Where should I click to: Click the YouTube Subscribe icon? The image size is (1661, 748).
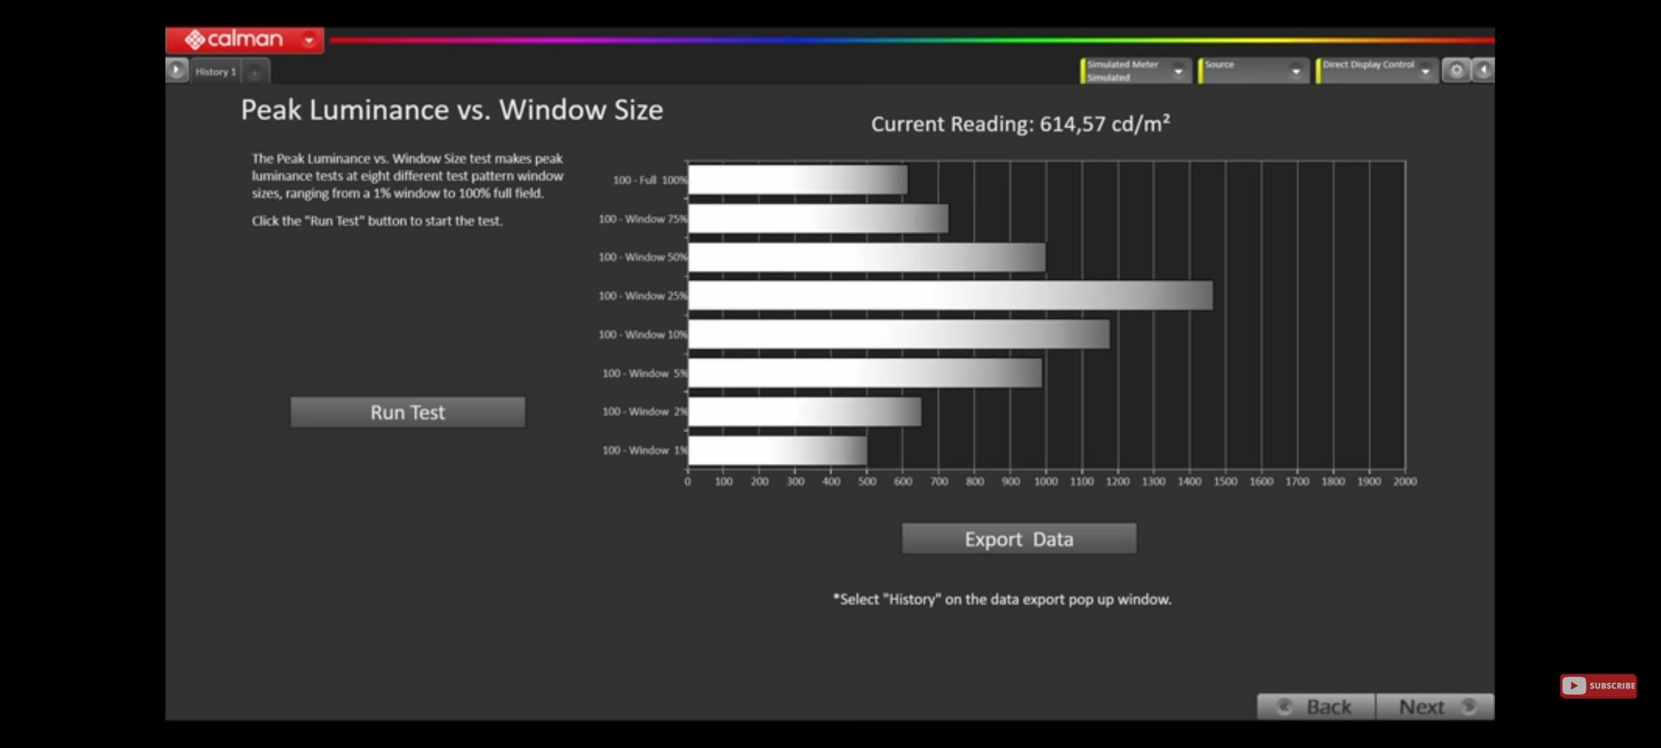click(x=1598, y=686)
